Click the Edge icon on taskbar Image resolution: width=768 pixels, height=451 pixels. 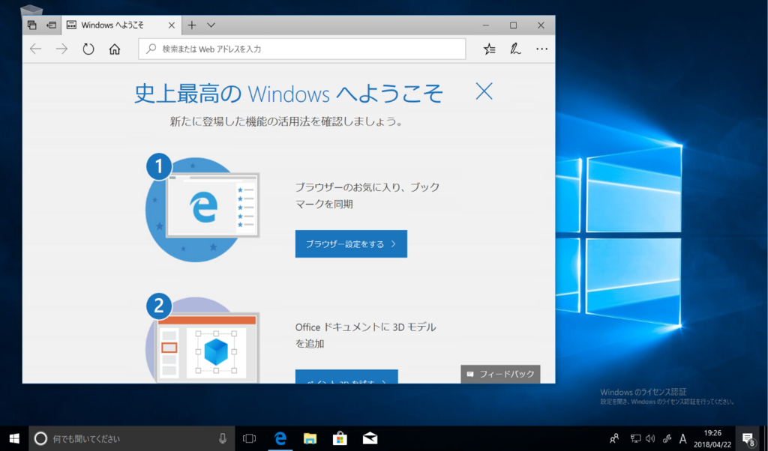(280, 439)
